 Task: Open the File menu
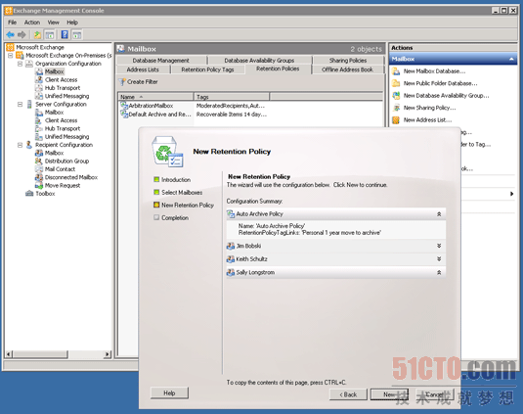point(13,23)
